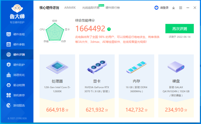Click the 驱动检测 sidebar icon
Screen dimensions: 201x124
click(x=9, y=85)
